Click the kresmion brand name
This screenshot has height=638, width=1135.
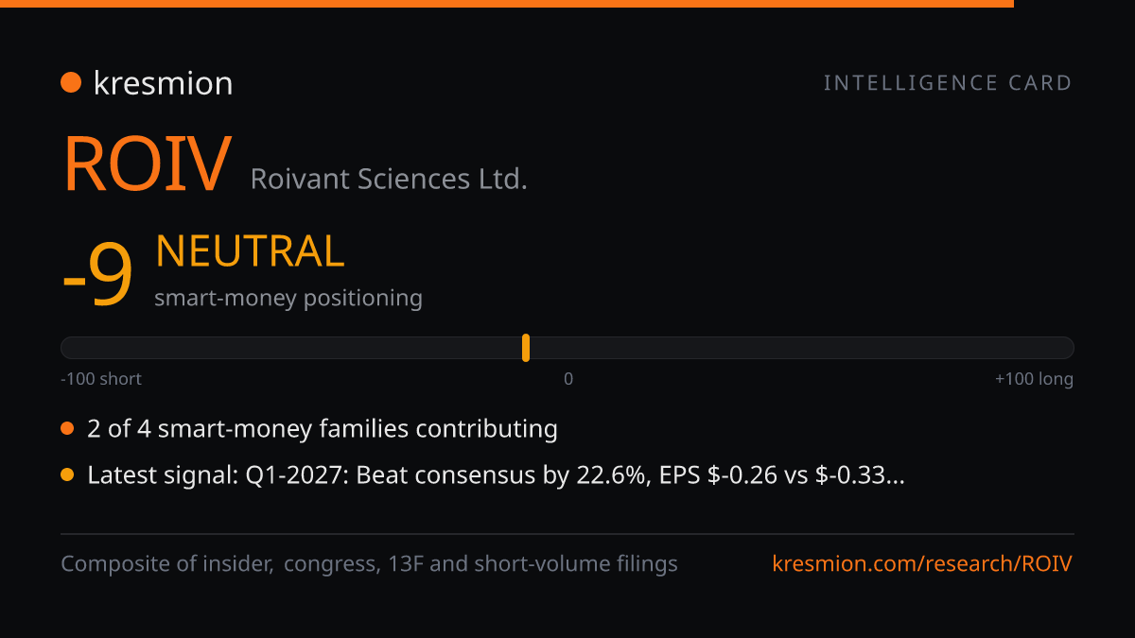pyautogui.click(x=163, y=83)
